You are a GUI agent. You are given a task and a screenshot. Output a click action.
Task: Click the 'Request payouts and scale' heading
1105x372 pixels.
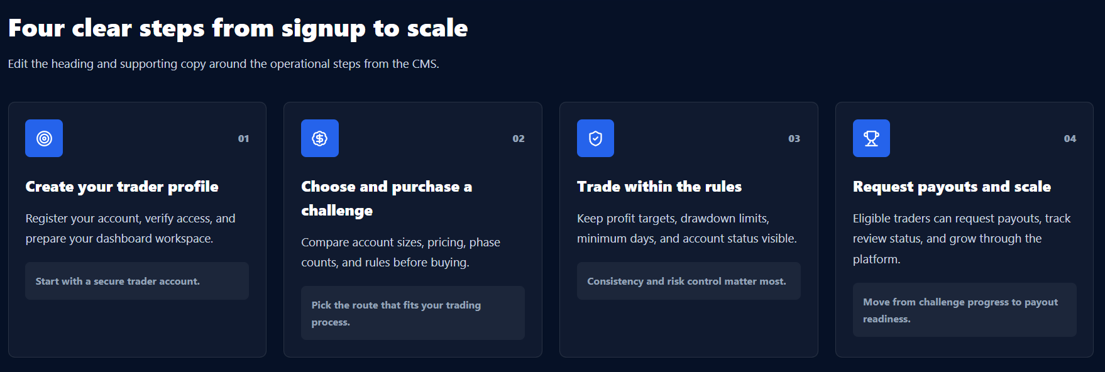[952, 187]
